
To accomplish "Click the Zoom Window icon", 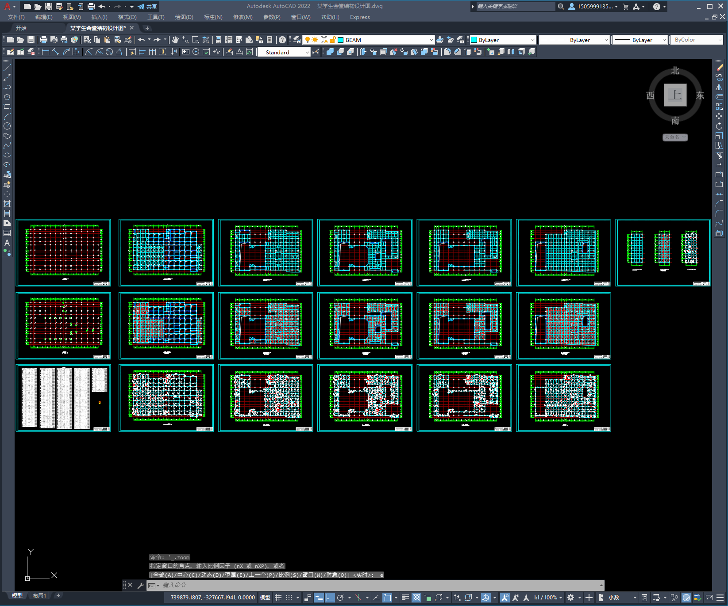I will point(196,40).
